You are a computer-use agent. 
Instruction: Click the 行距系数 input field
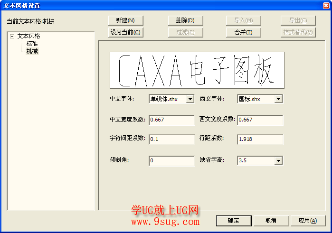(260, 140)
